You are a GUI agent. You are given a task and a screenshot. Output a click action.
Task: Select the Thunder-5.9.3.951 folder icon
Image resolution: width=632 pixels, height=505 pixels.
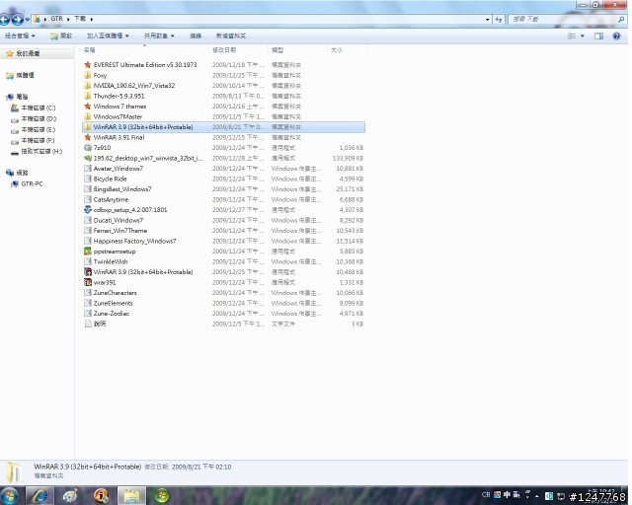[88, 96]
